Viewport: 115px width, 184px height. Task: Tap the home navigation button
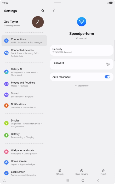(83, 180)
